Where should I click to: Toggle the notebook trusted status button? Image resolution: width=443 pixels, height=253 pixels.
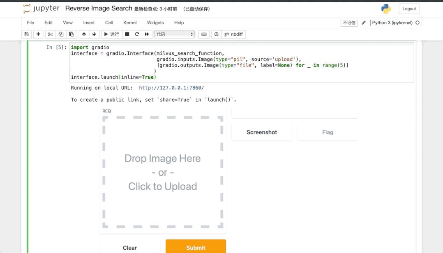point(349,23)
